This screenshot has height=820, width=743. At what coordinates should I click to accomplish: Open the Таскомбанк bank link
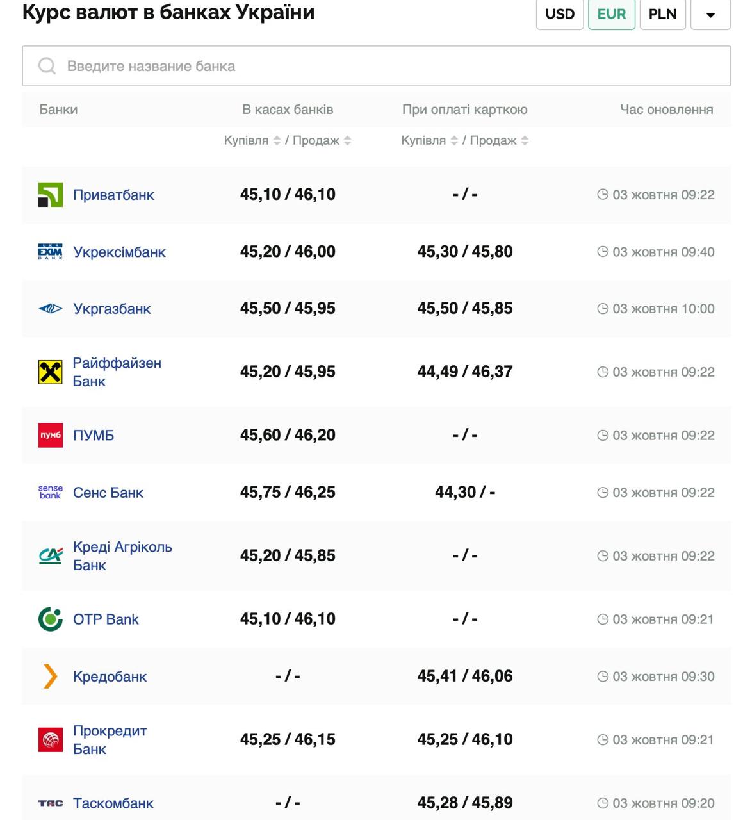tap(113, 803)
